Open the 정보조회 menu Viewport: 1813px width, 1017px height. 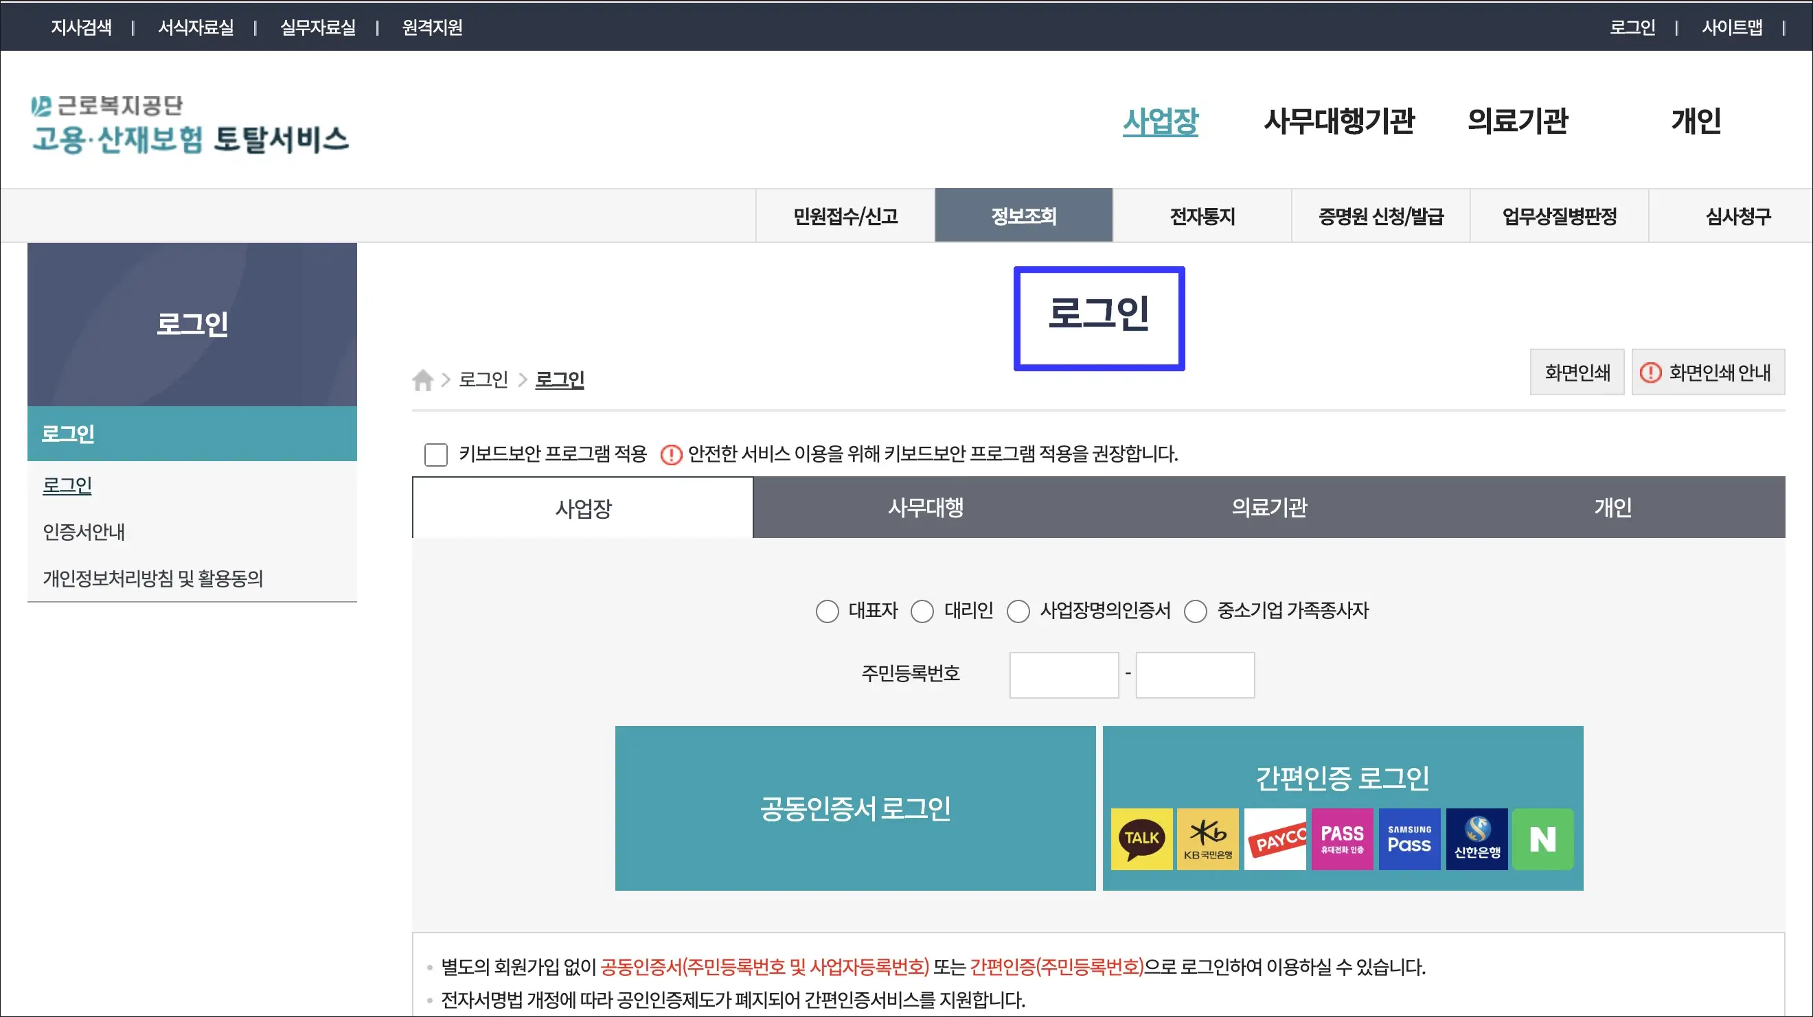tap(1023, 216)
